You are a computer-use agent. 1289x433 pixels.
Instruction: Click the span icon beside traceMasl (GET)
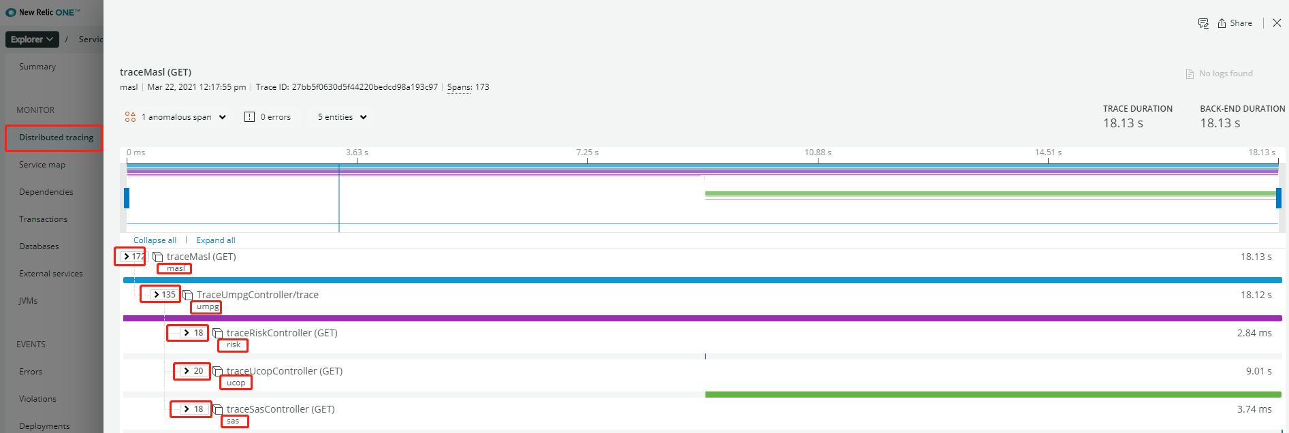pos(158,257)
